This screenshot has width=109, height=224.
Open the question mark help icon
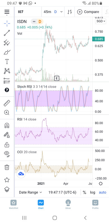7,90
